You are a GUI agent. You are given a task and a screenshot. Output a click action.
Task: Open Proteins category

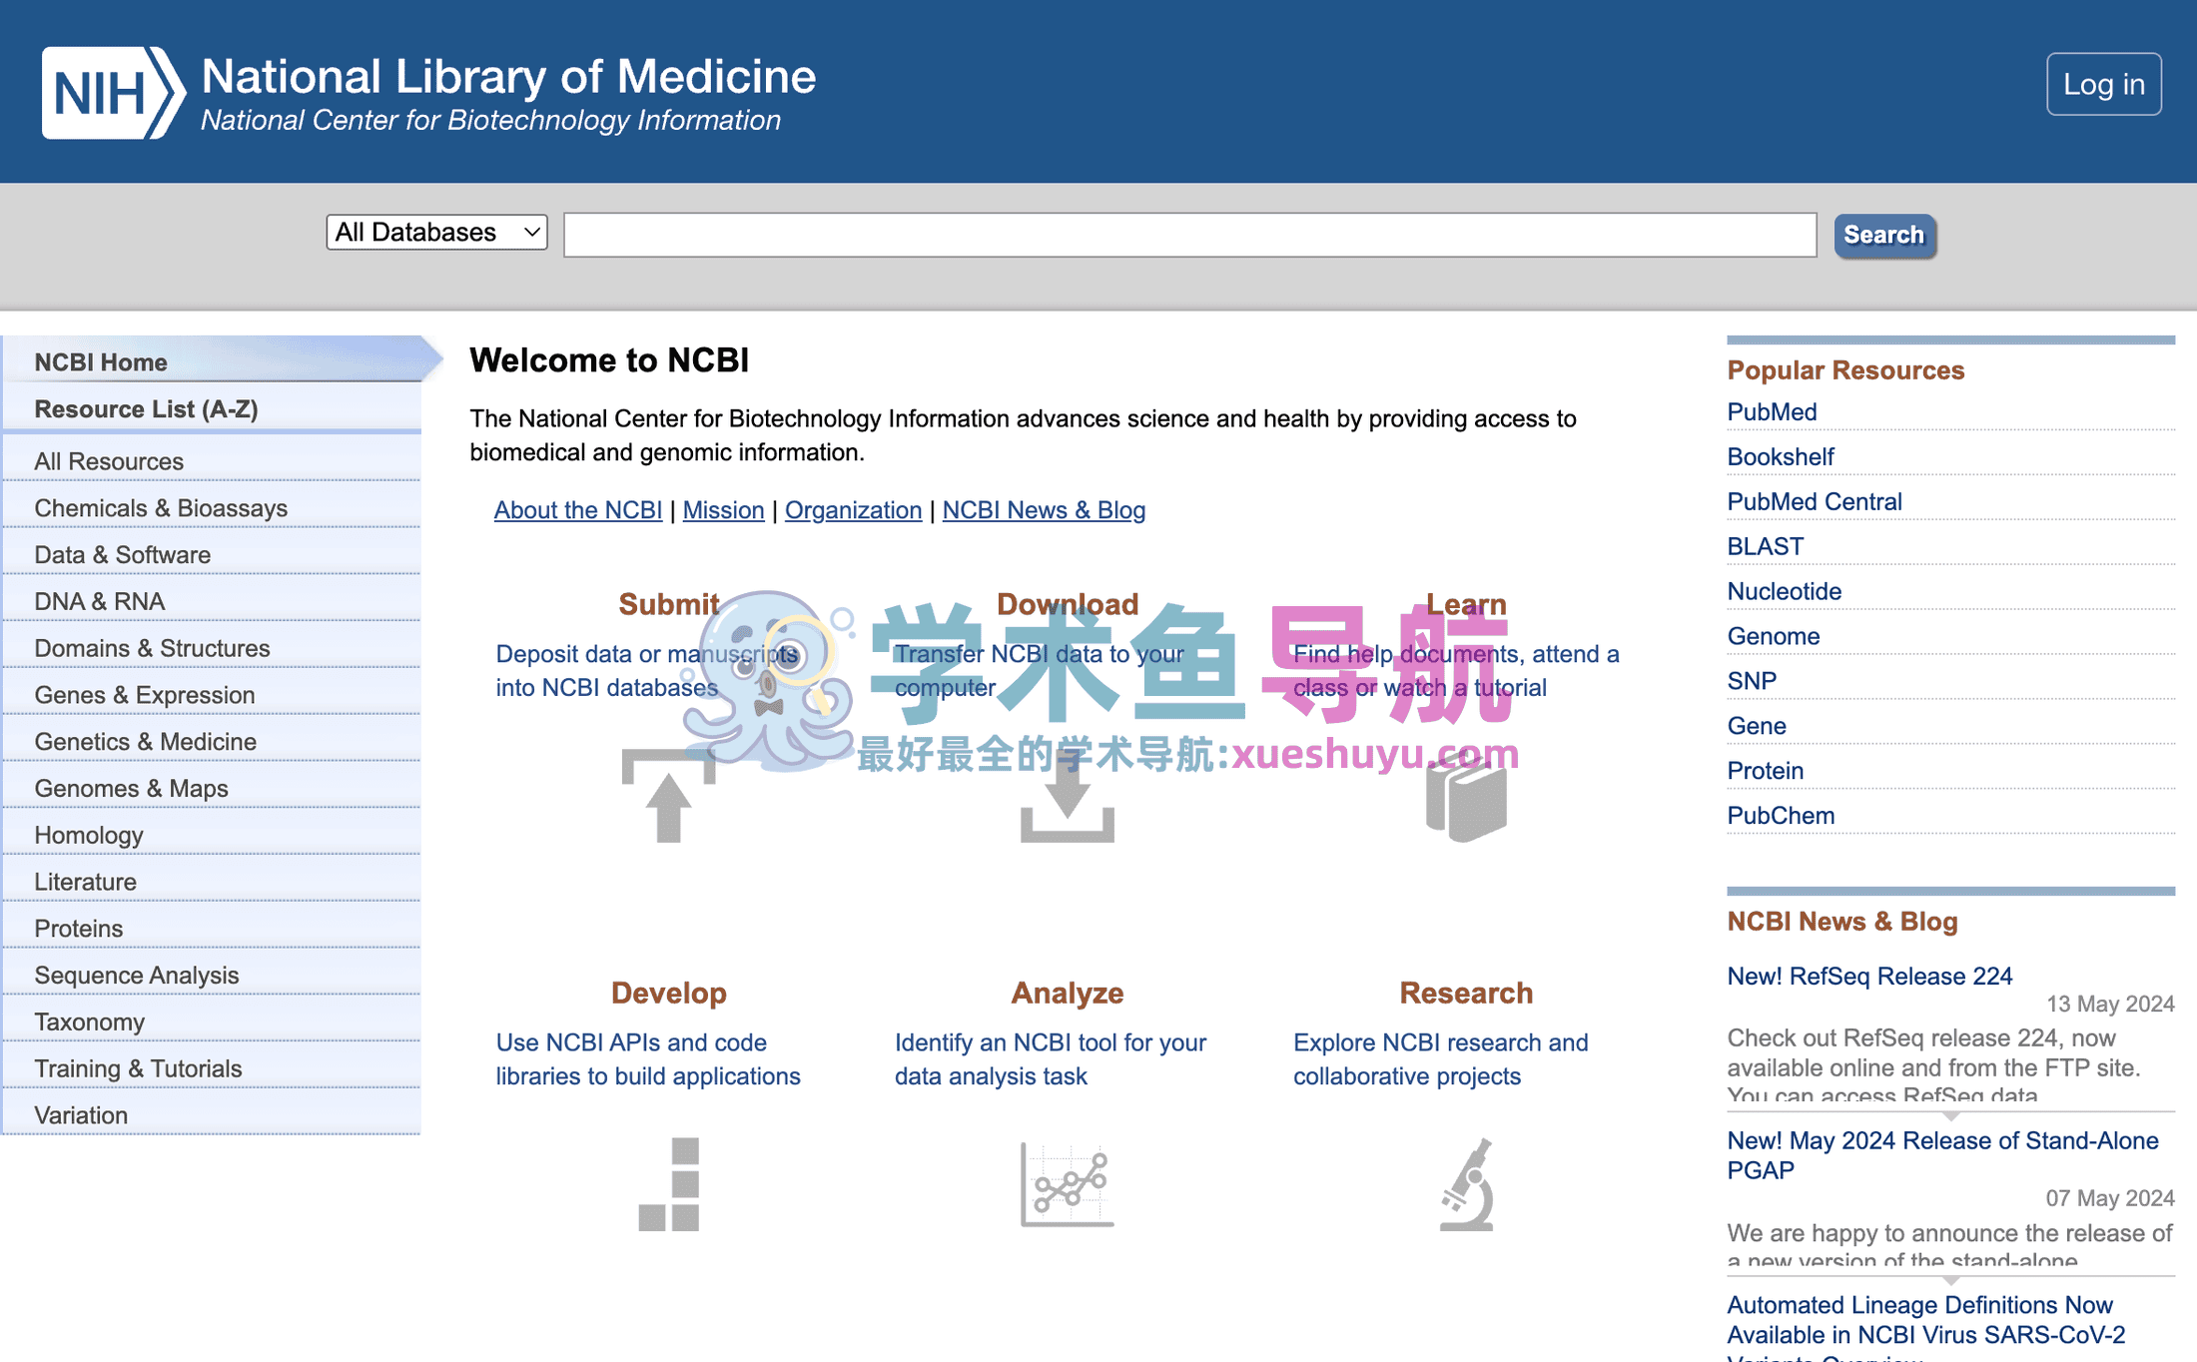(x=212, y=929)
